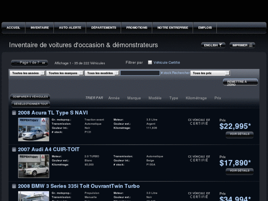Expand the Tous les modèles dropdown

[102, 73]
